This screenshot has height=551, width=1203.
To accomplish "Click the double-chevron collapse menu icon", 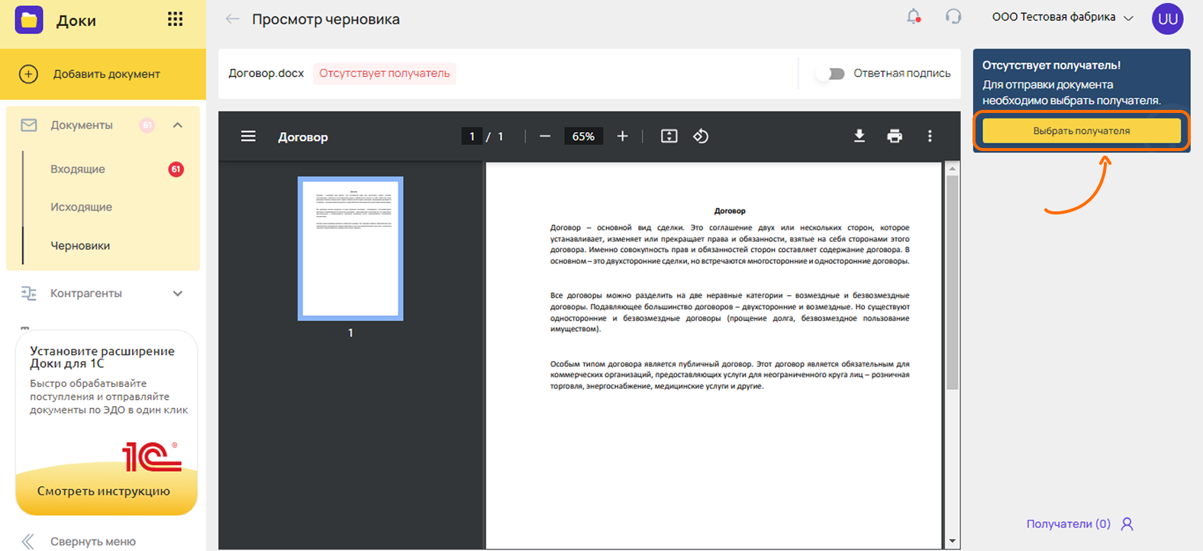I will point(28,541).
